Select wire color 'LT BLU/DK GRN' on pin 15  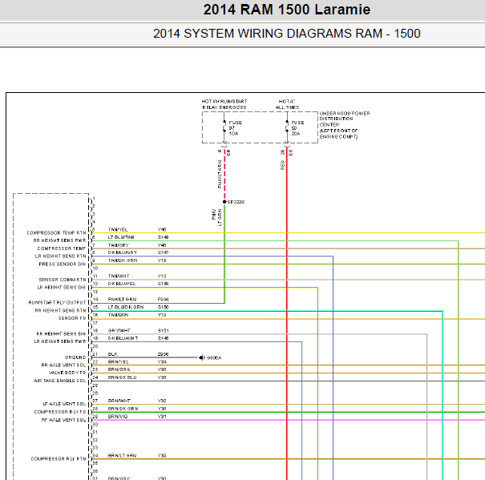point(126,307)
